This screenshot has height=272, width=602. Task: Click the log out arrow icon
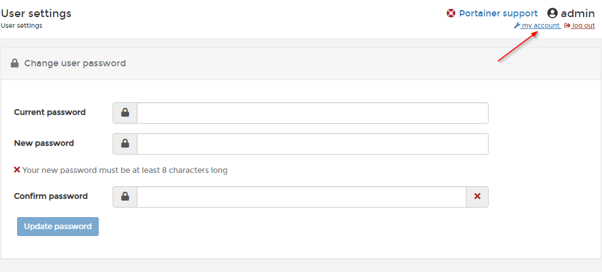tap(567, 26)
